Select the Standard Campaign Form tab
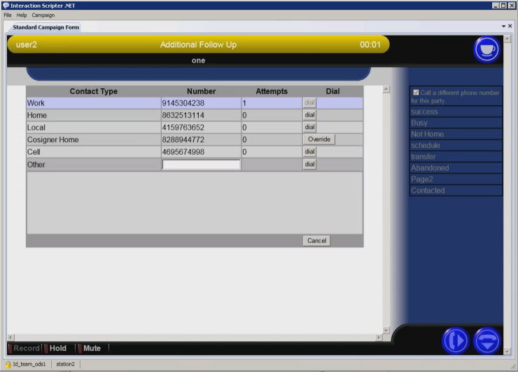Viewport: 518px width, 372px height. click(45, 27)
